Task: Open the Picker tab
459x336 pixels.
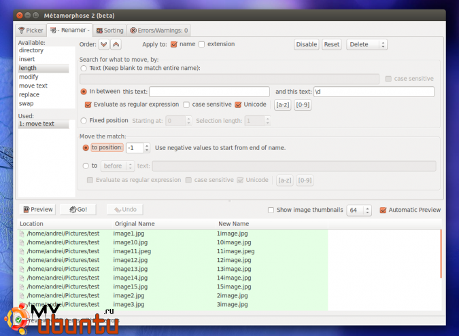Action: point(31,31)
